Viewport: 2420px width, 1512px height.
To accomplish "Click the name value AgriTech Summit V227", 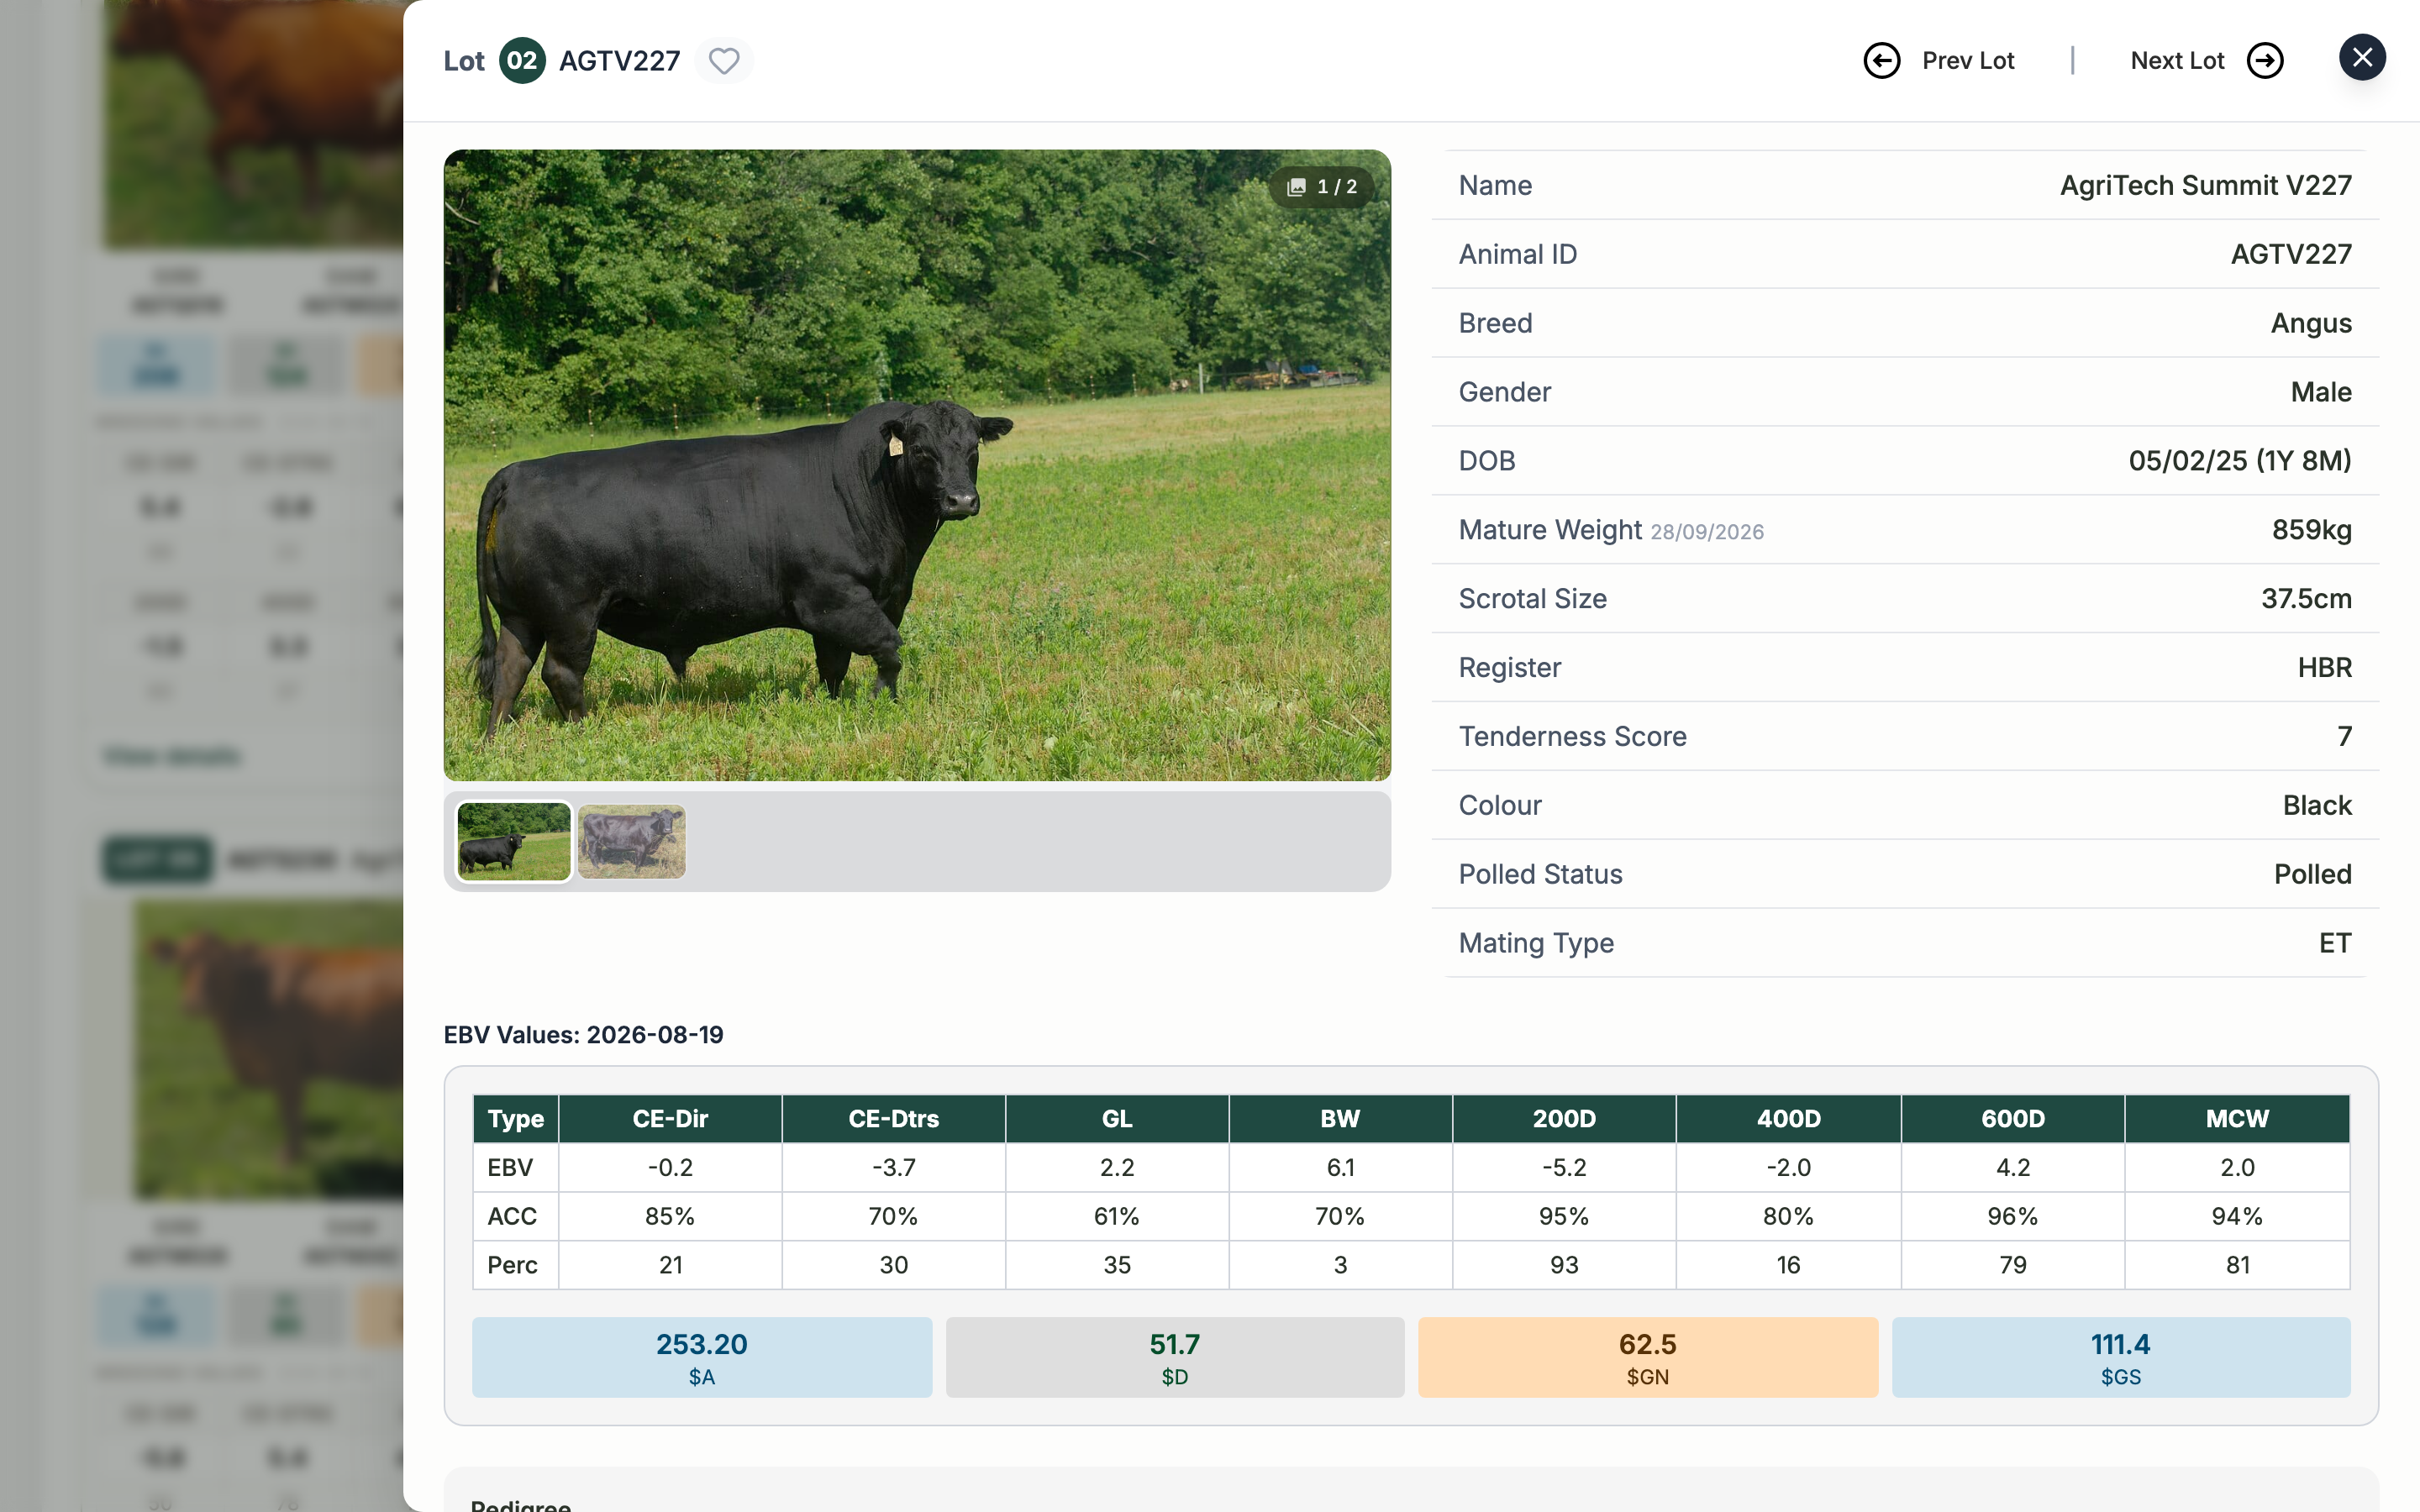I will coord(2205,185).
